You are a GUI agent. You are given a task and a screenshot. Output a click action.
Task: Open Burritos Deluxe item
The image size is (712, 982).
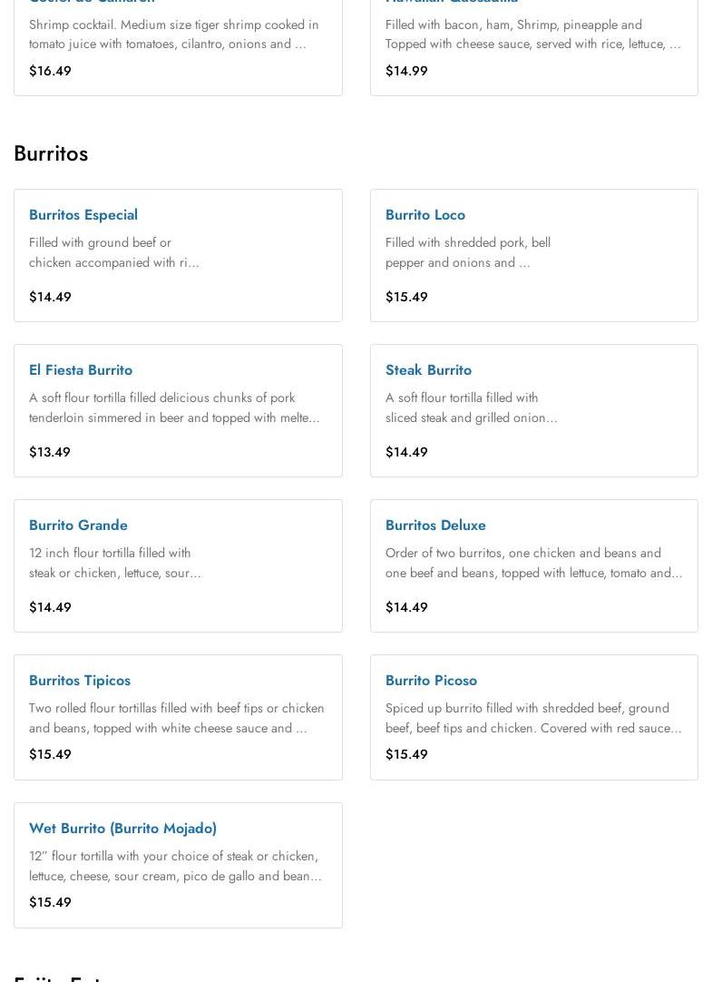click(435, 525)
